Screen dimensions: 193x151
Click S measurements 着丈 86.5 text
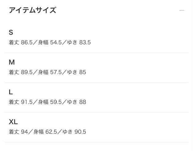pyautogui.click(x=21, y=42)
